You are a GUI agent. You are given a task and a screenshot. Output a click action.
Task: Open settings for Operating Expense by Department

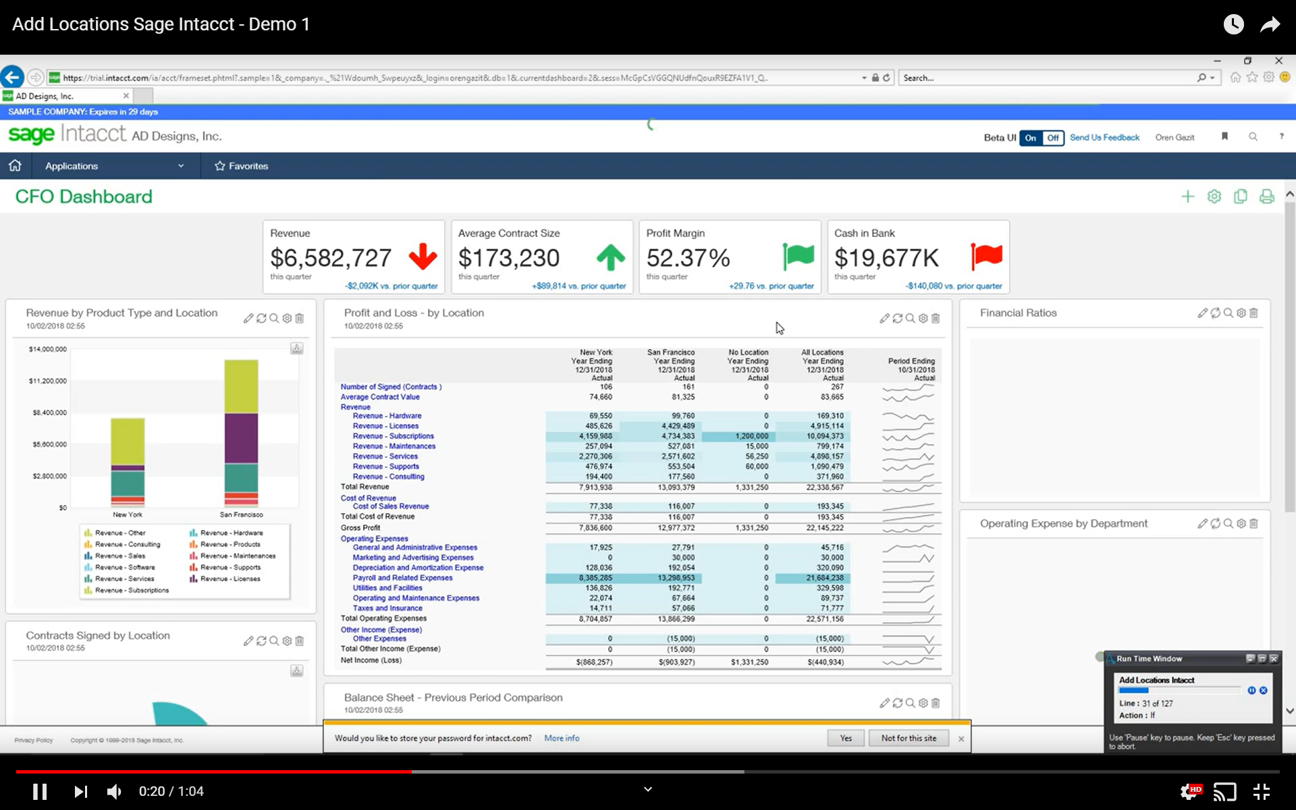click(x=1241, y=524)
